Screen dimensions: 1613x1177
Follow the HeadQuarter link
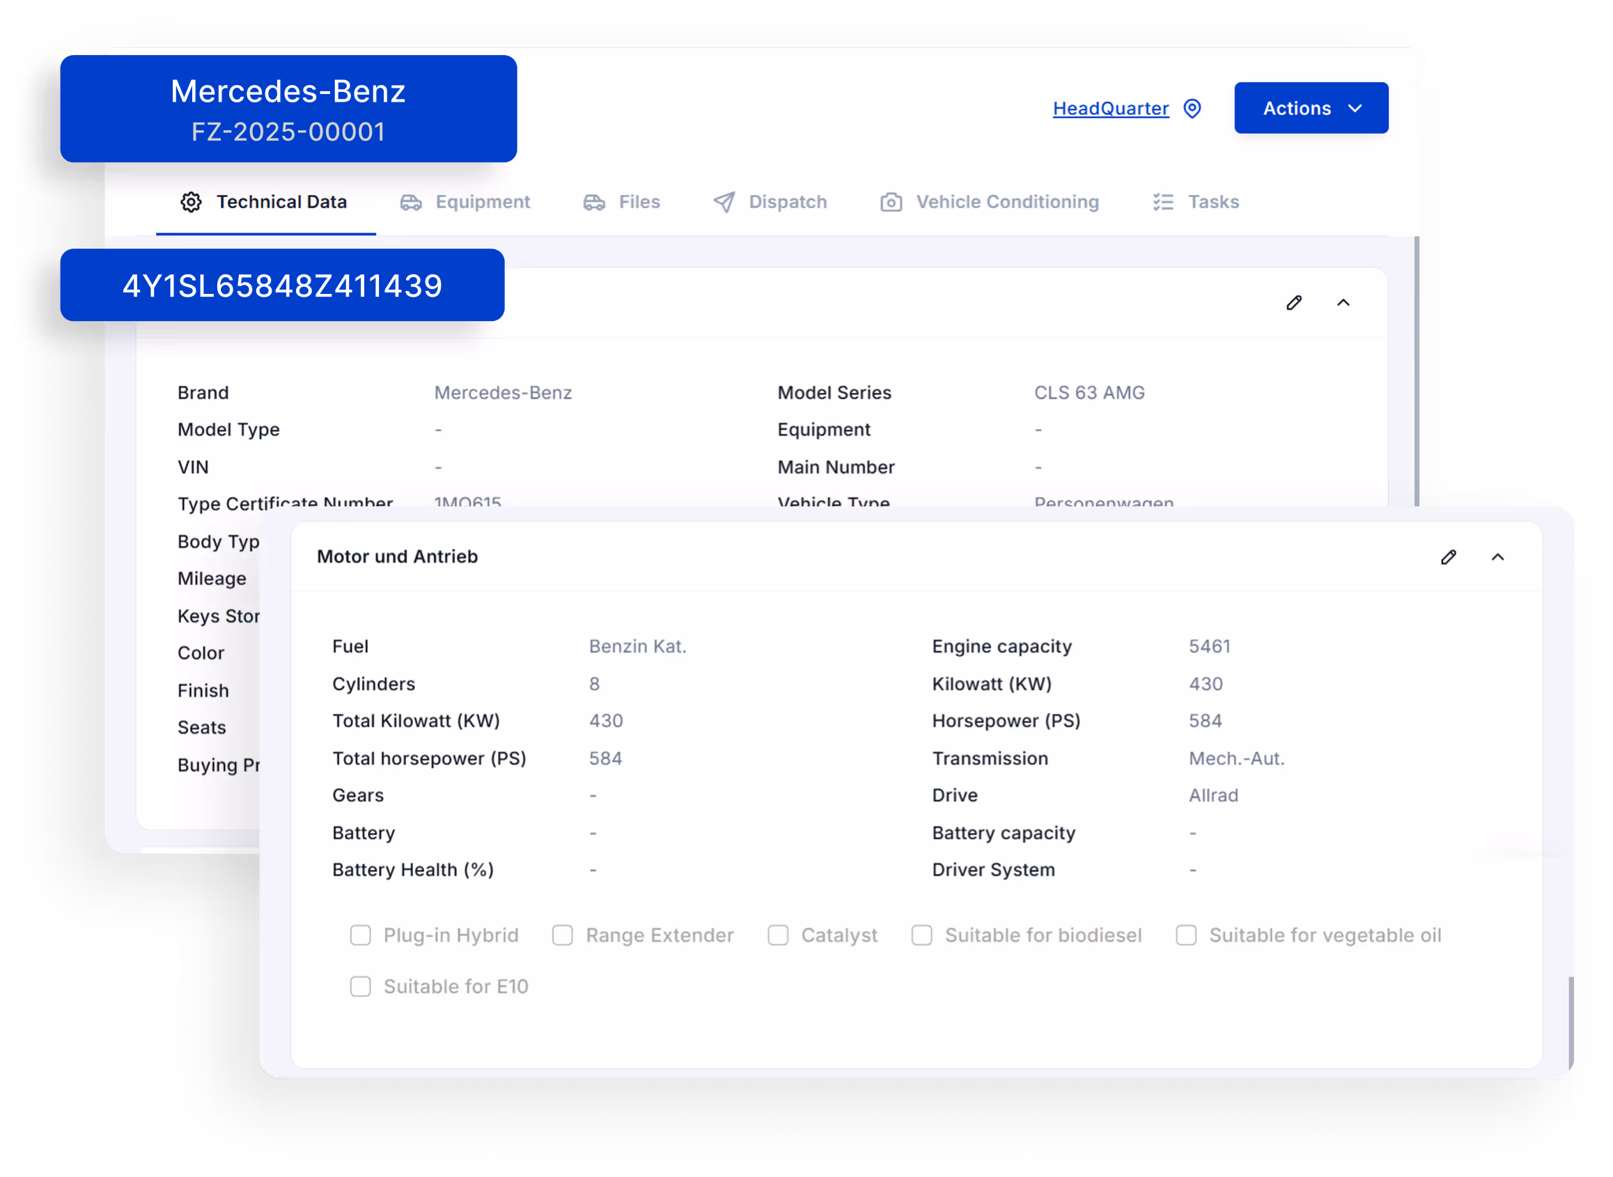(1110, 108)
